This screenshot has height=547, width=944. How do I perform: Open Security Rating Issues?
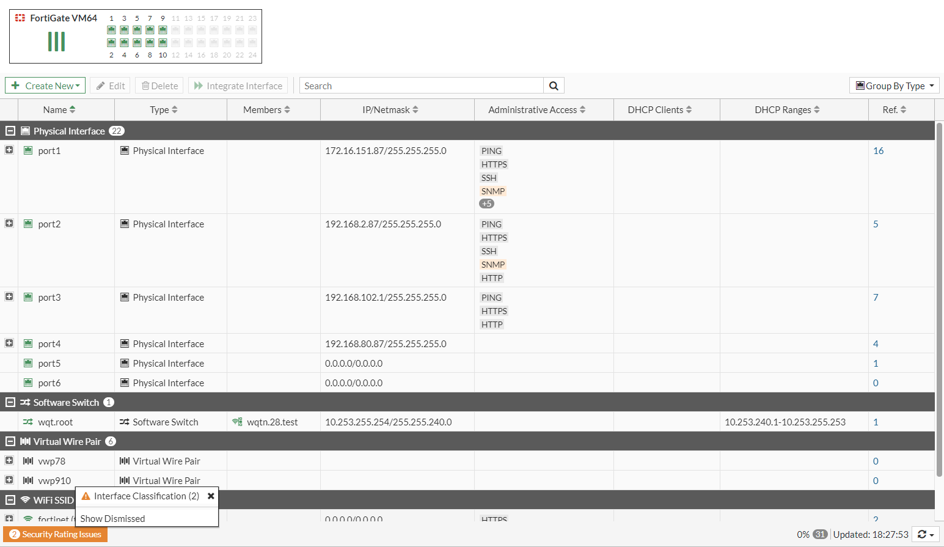(56, 534)
